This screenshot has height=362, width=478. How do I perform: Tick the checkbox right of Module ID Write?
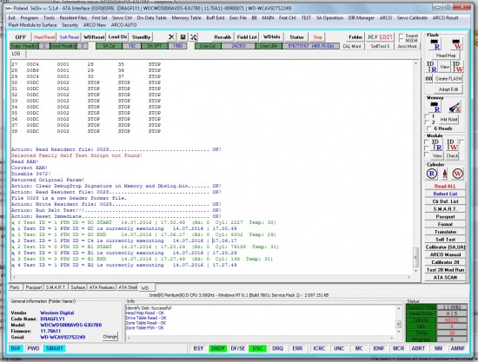click(461, 142)
